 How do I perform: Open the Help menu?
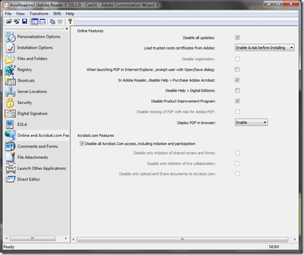[x=70, y=14]
